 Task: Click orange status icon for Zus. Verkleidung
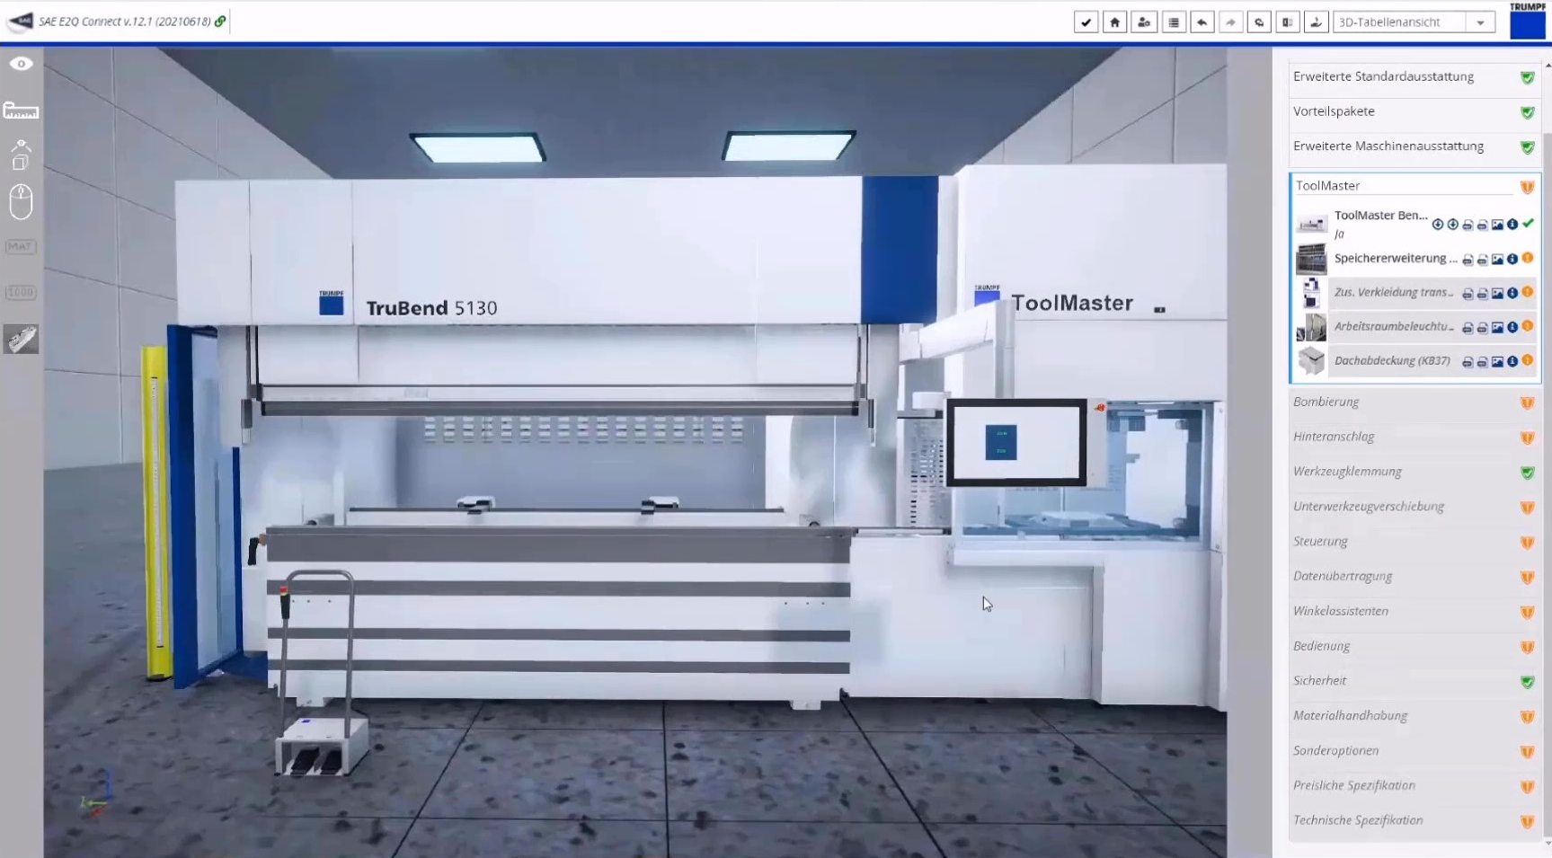tap(1528, 293)
